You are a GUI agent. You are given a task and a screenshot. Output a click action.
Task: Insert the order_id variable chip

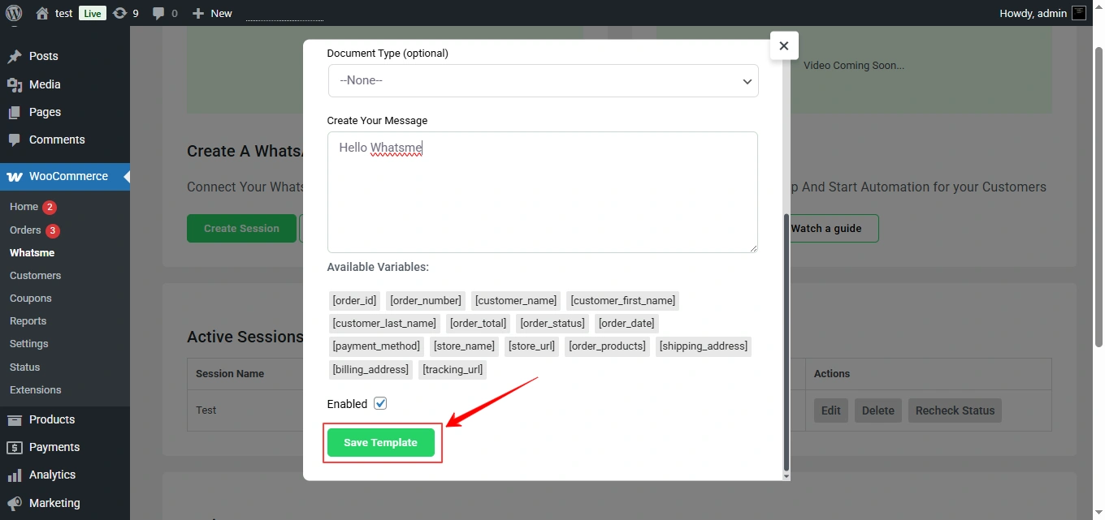(x=354, y=300)
